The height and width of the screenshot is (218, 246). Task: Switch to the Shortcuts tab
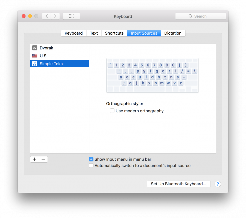click(x=114, y=33)
